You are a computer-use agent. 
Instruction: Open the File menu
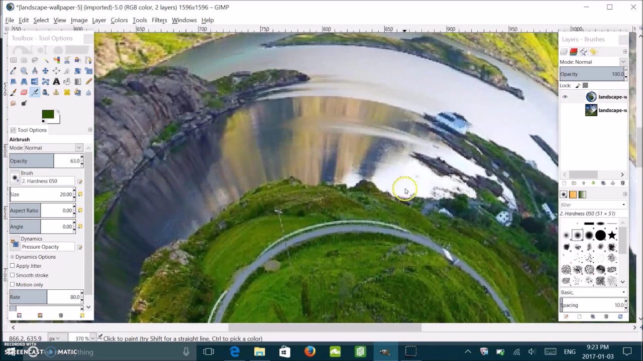(10, 20)
